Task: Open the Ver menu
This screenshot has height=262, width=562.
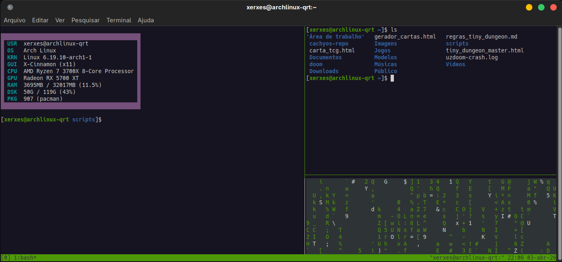Action: click(x=60, y=20)
